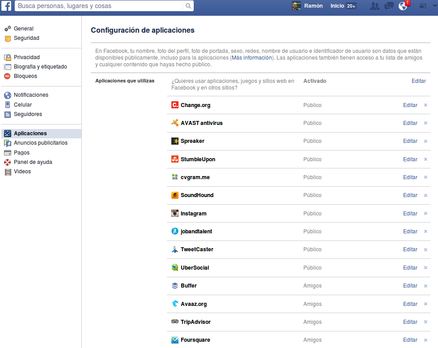Click the TripAdvisor app icon
This screenshot has width=438, height=348.
click(x=175, y=322)
